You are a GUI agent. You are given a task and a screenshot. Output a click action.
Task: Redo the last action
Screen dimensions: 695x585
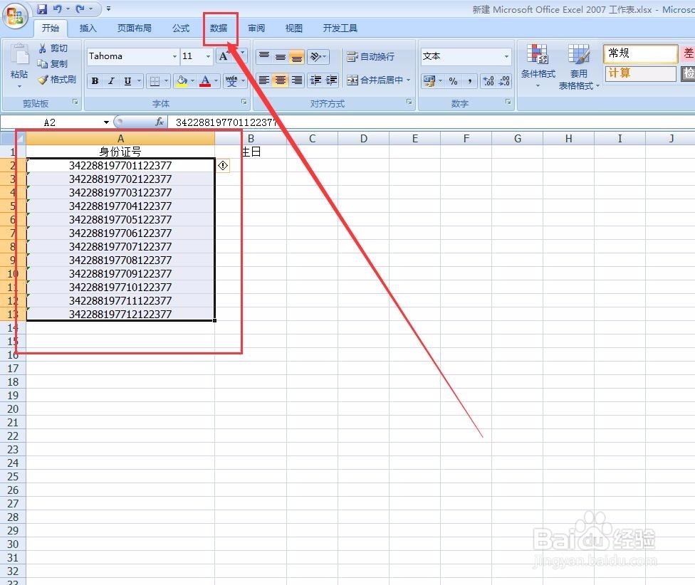[x=80, y=9]
